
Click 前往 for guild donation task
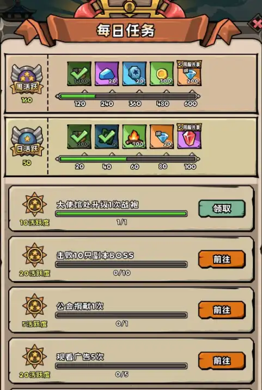[x=222, y=310]
